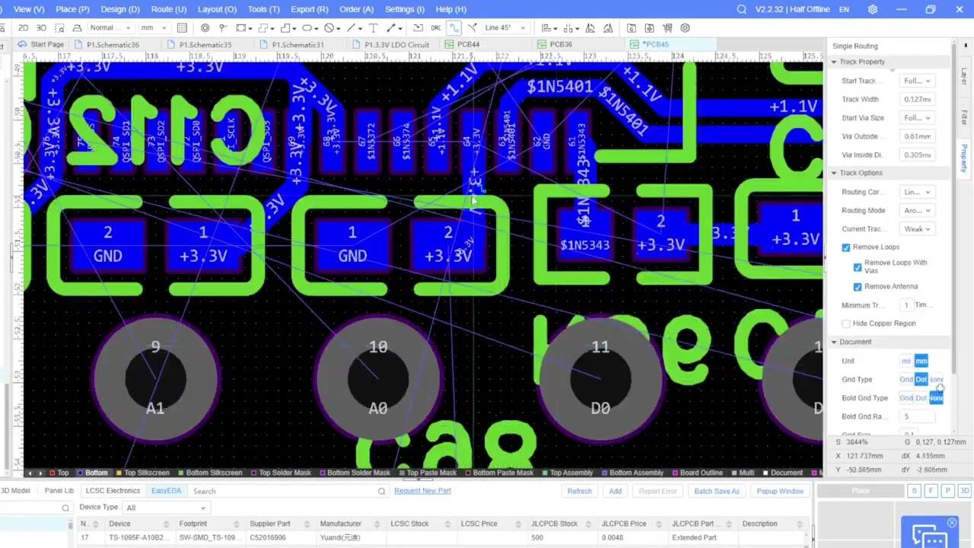Collapse the Track Property section
The image size is (974, 548).
[x=835, y=62]
